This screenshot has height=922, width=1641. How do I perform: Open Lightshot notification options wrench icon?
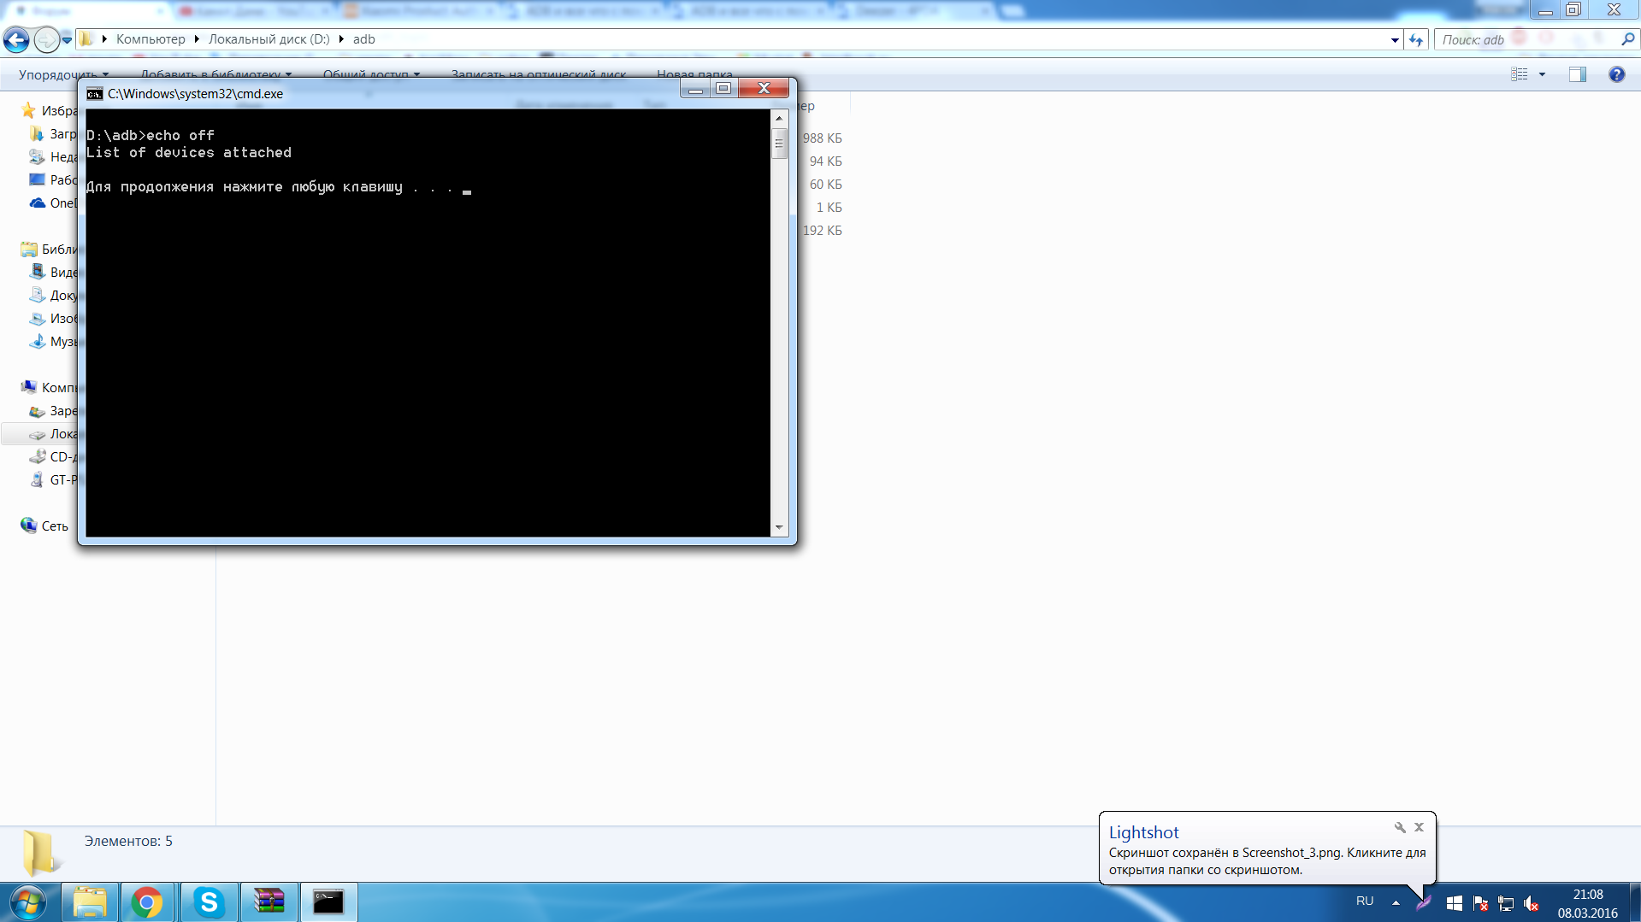[1400, 827]
